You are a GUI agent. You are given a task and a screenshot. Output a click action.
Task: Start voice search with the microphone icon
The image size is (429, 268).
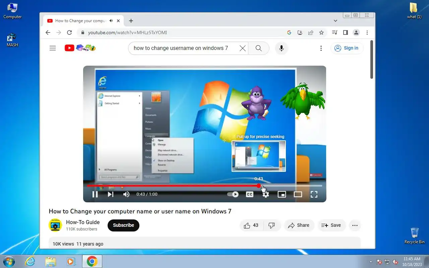[282, 48]
